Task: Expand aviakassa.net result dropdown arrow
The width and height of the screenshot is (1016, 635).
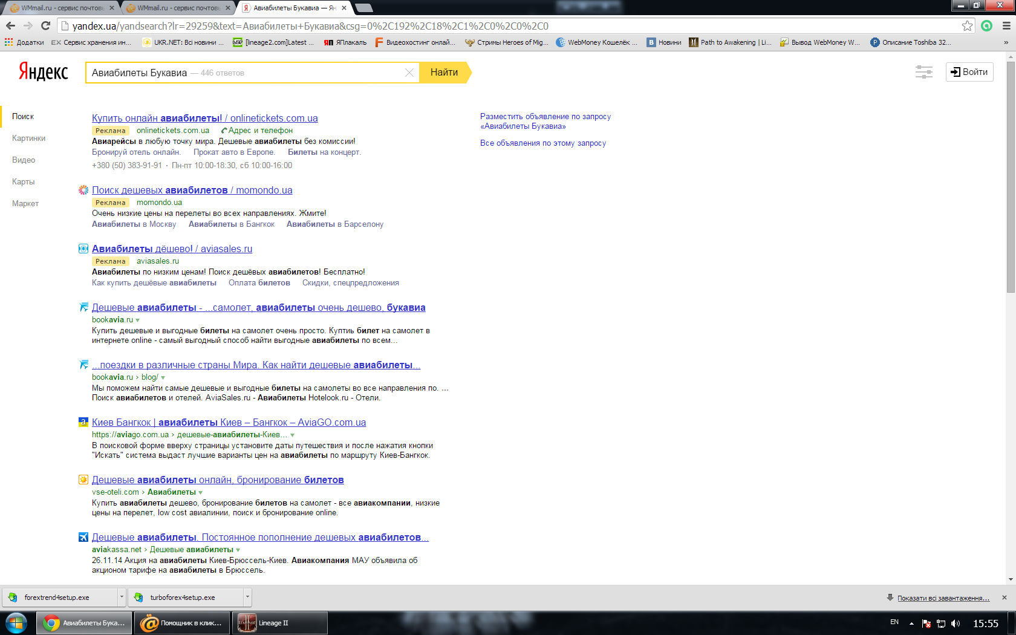Action: pos(238,550)
